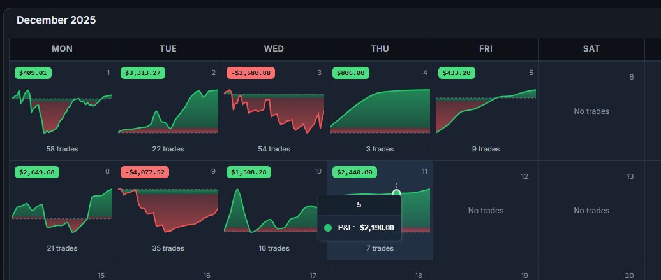
Task: Click the TUE column header
Action: [x=168, y=49]
